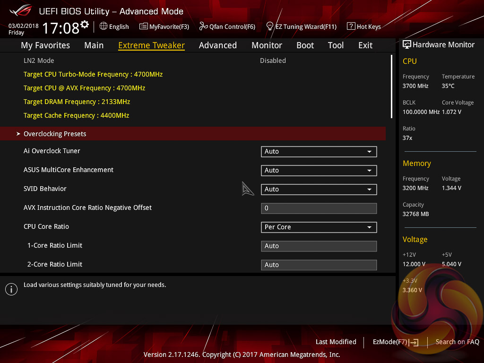484x363 pixels.
Task: Switch to EzMode(F7)
Action: [396, 342]
